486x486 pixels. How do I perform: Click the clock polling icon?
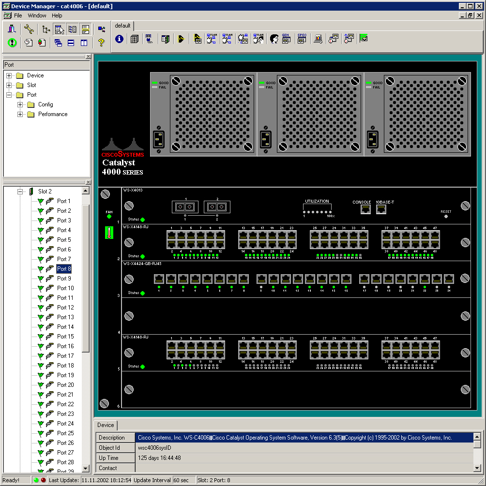tap(29, 43)
